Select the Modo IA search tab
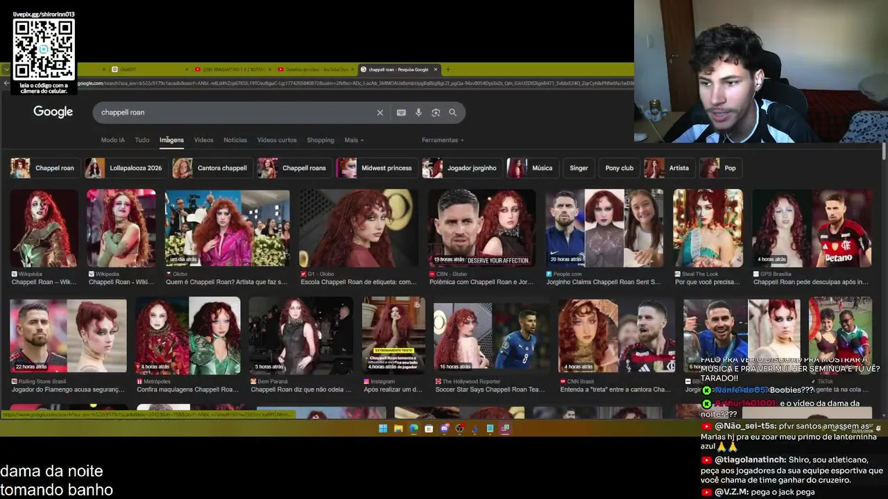The width and height of the screenshot is (888, 499). pos(113,140)
